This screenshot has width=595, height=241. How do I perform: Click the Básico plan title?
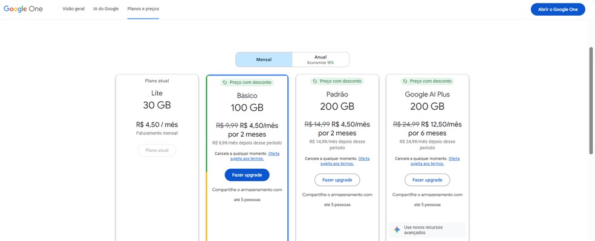(x=247, y=96)
